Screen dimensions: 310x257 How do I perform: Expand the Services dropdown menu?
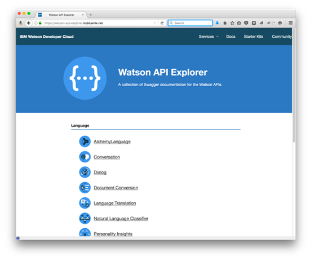[x=209, y=37]
